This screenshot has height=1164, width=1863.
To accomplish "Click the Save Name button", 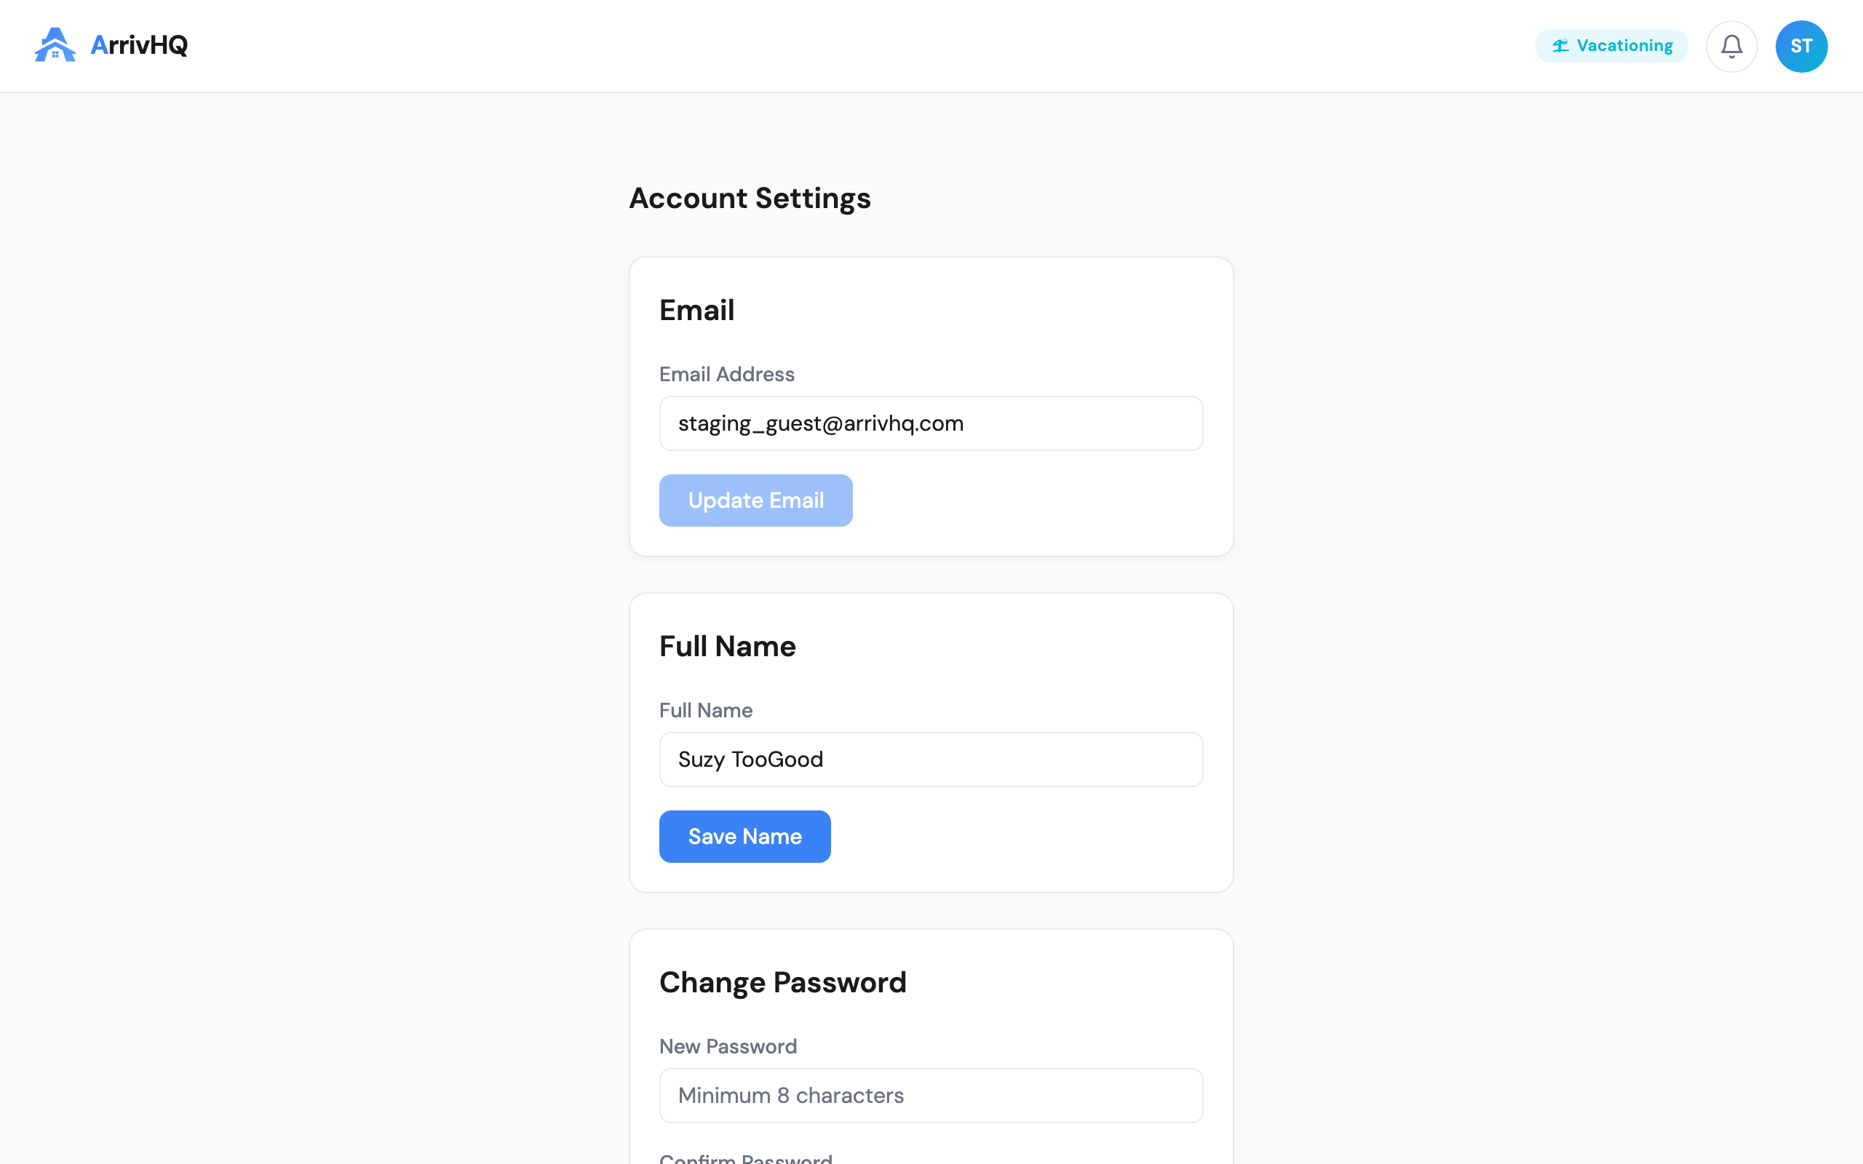I will (744, 836).
